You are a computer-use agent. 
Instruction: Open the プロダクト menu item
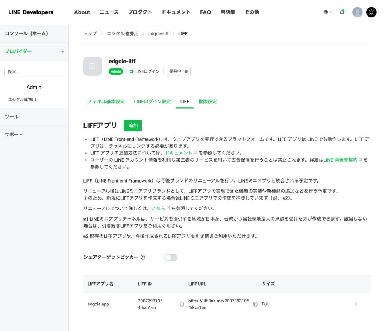(140, 12)
